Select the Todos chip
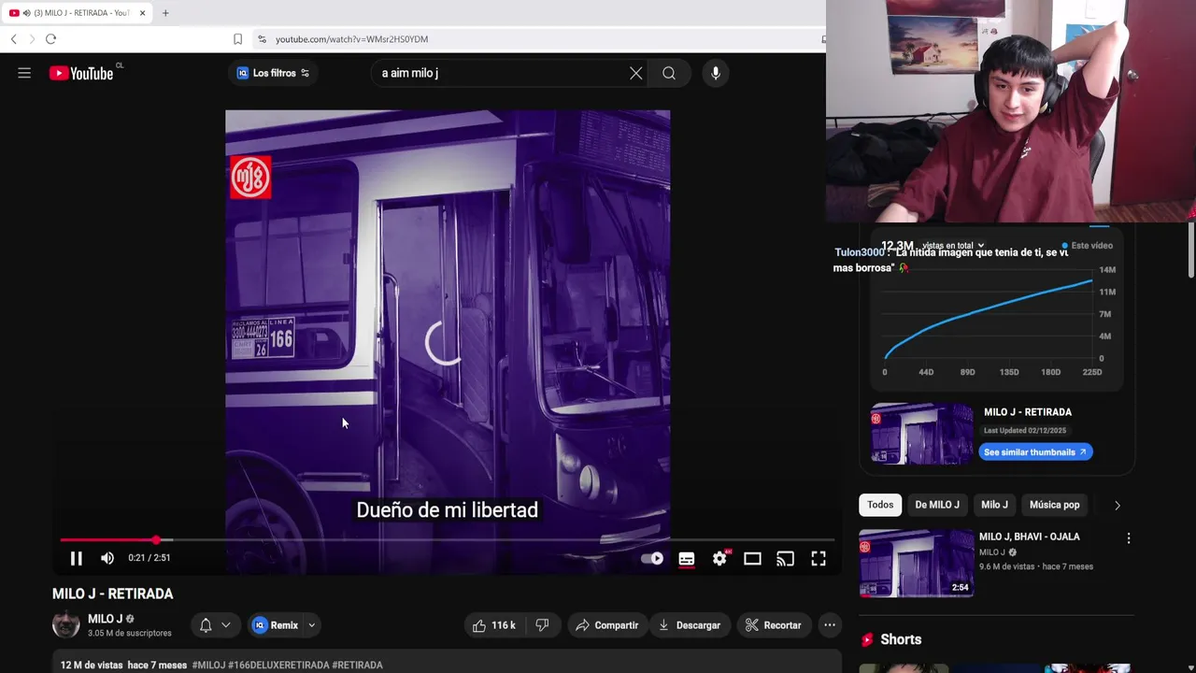1196x673 pixels. 880,505
